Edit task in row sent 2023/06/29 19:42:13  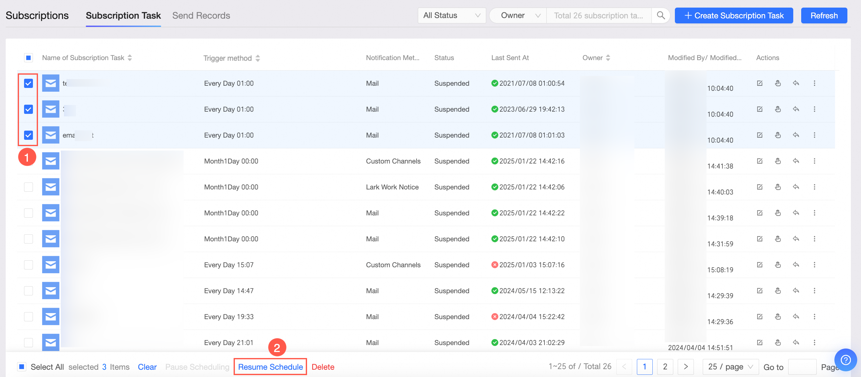759,109
